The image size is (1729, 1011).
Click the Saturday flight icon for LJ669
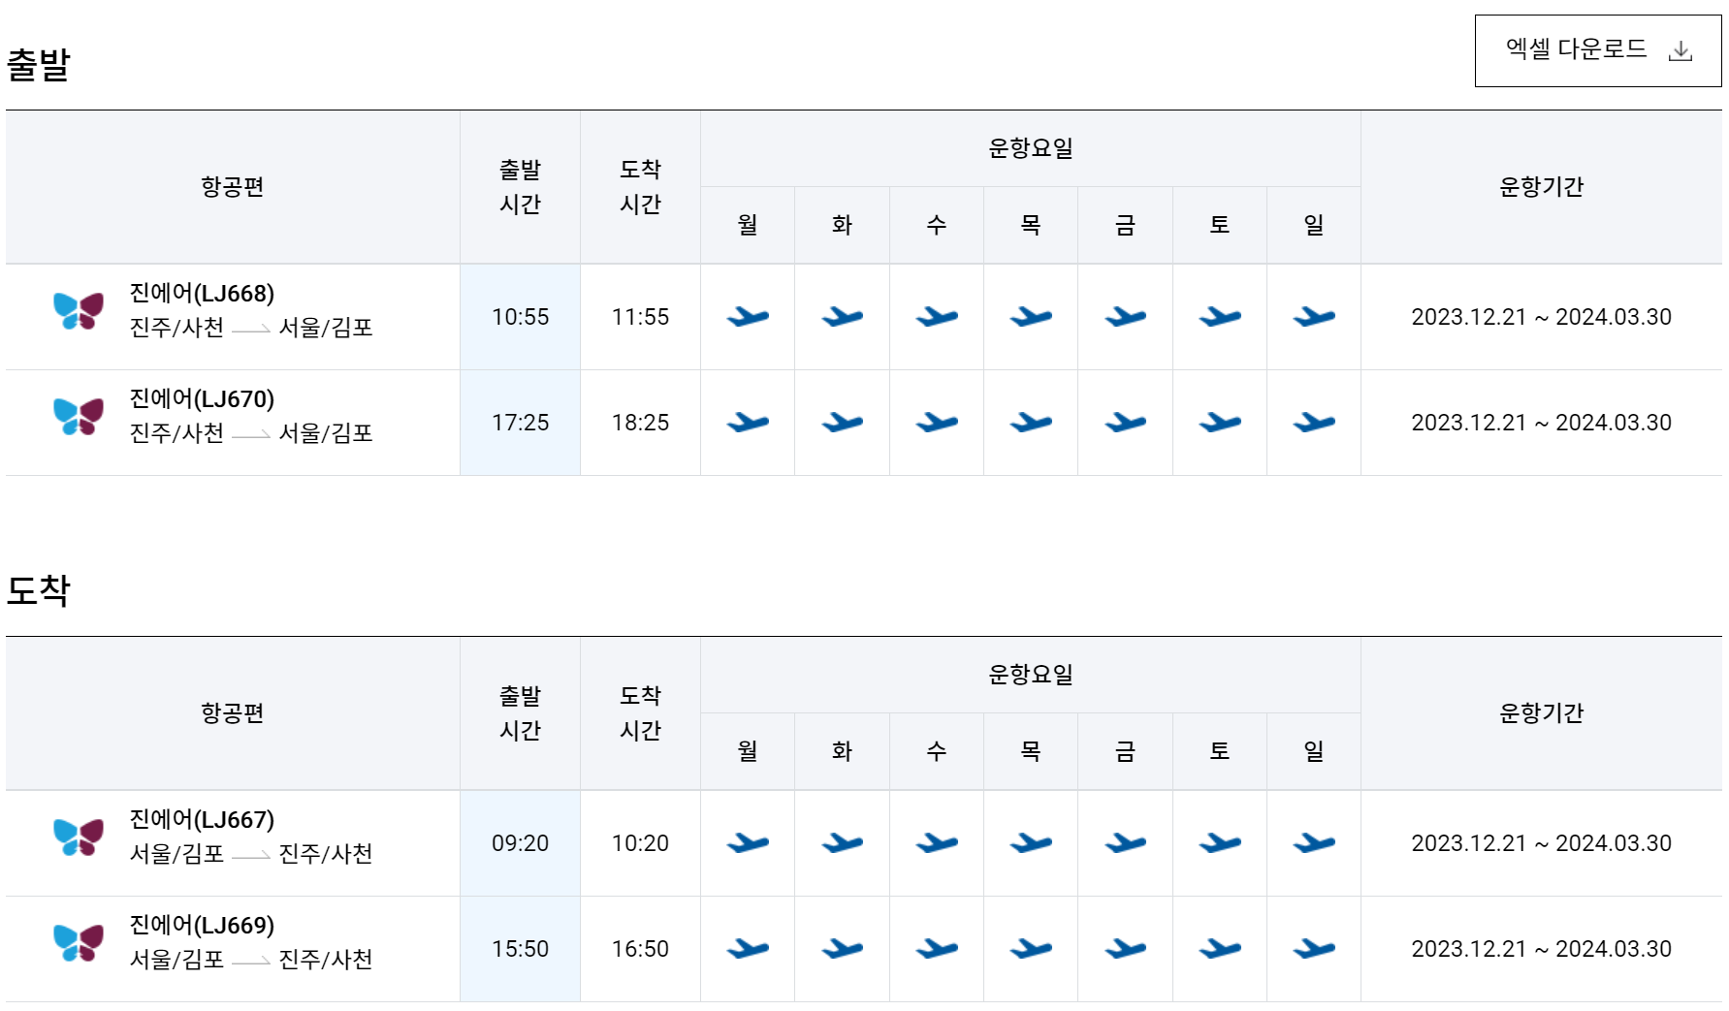click(x=1219, y=949)
